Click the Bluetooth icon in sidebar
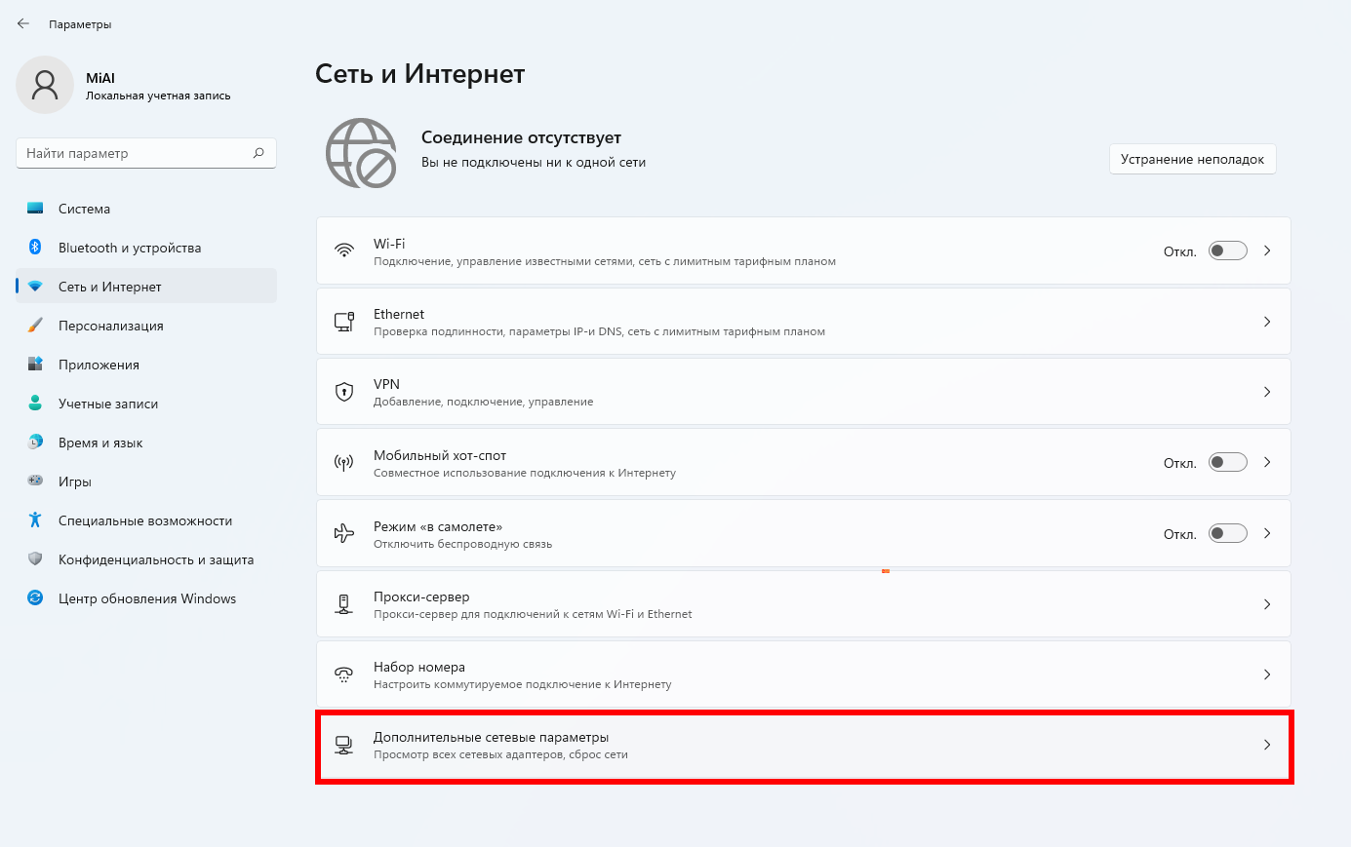Image resolution: width=1351 pixels, height=847 pixels. point(35,248)
